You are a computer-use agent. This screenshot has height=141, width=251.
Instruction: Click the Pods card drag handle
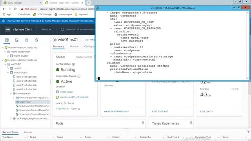click(143, 123)
